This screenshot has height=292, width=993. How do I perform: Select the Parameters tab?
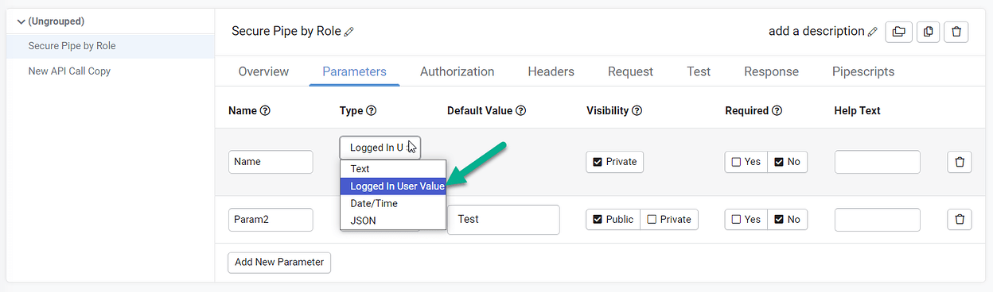pyautogui.click(x=354, y=71)
